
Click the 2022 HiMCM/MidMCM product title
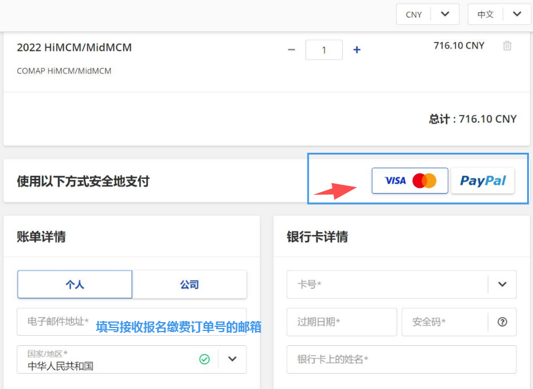tap(75, 47)
